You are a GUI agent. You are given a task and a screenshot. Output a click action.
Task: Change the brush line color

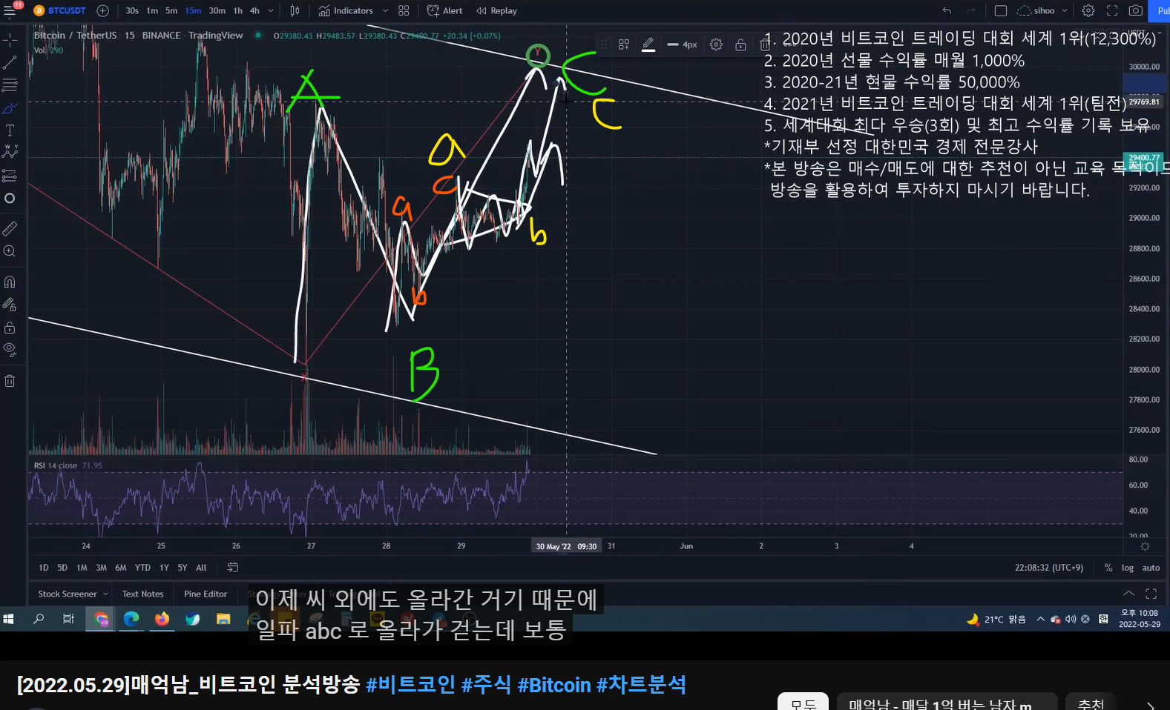[648, 44]
